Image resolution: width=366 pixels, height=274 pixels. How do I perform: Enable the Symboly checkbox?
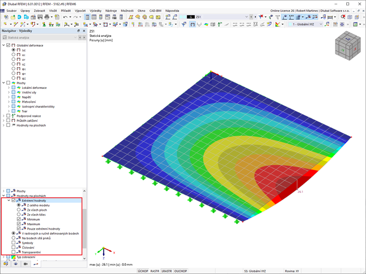pyautogui.click(x=13, y=243)
